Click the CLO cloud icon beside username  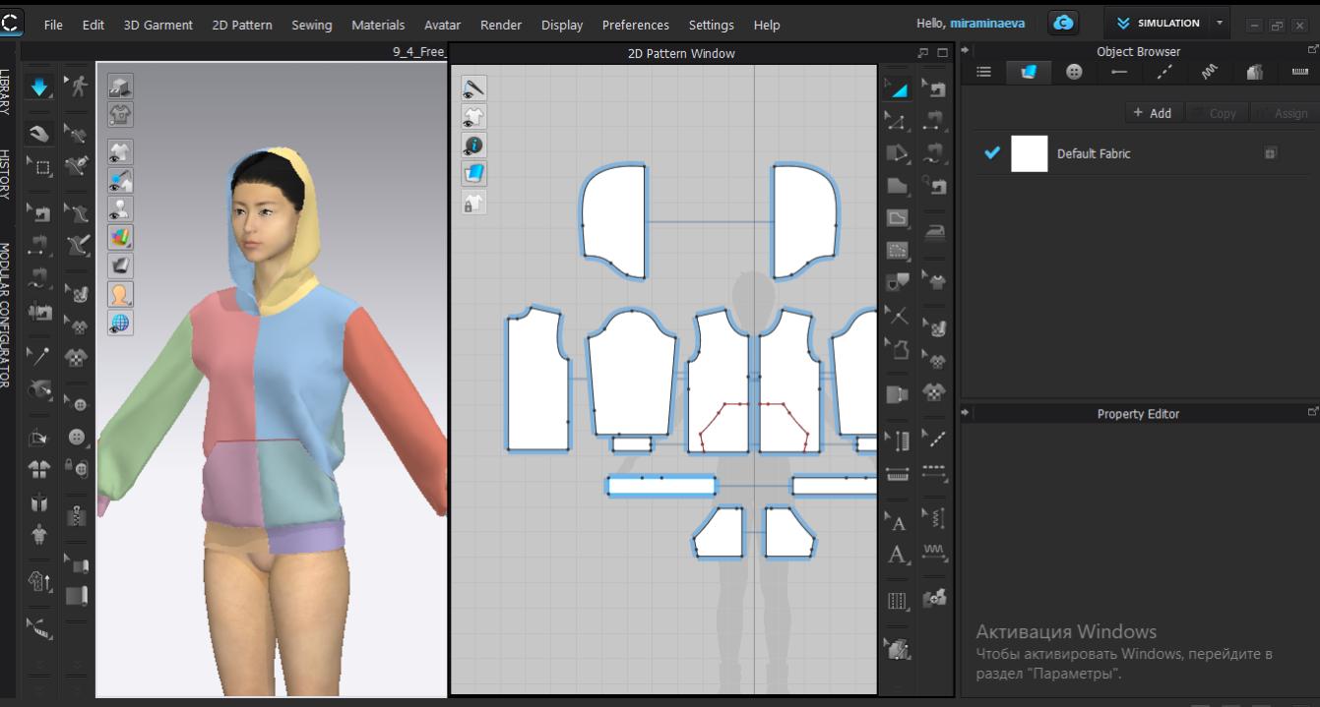pos(1063,24)
